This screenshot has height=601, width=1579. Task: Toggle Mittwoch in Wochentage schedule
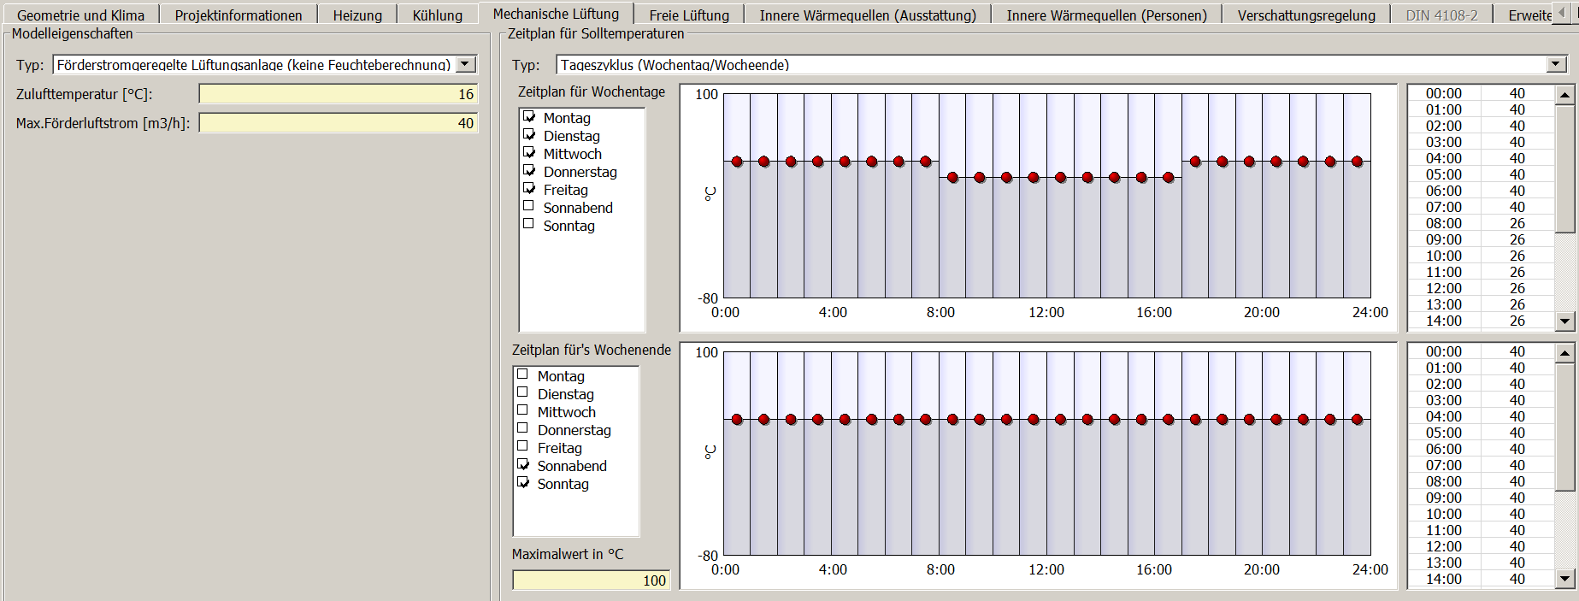(529, 153)
